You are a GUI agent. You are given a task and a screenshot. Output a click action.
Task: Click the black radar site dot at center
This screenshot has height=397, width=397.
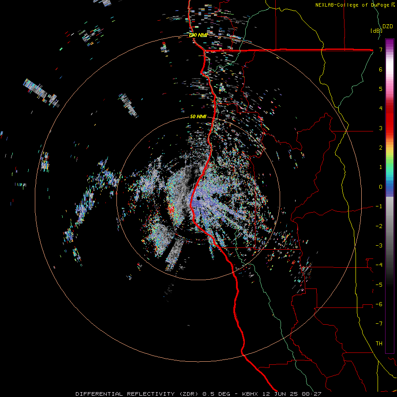[198, 198]
